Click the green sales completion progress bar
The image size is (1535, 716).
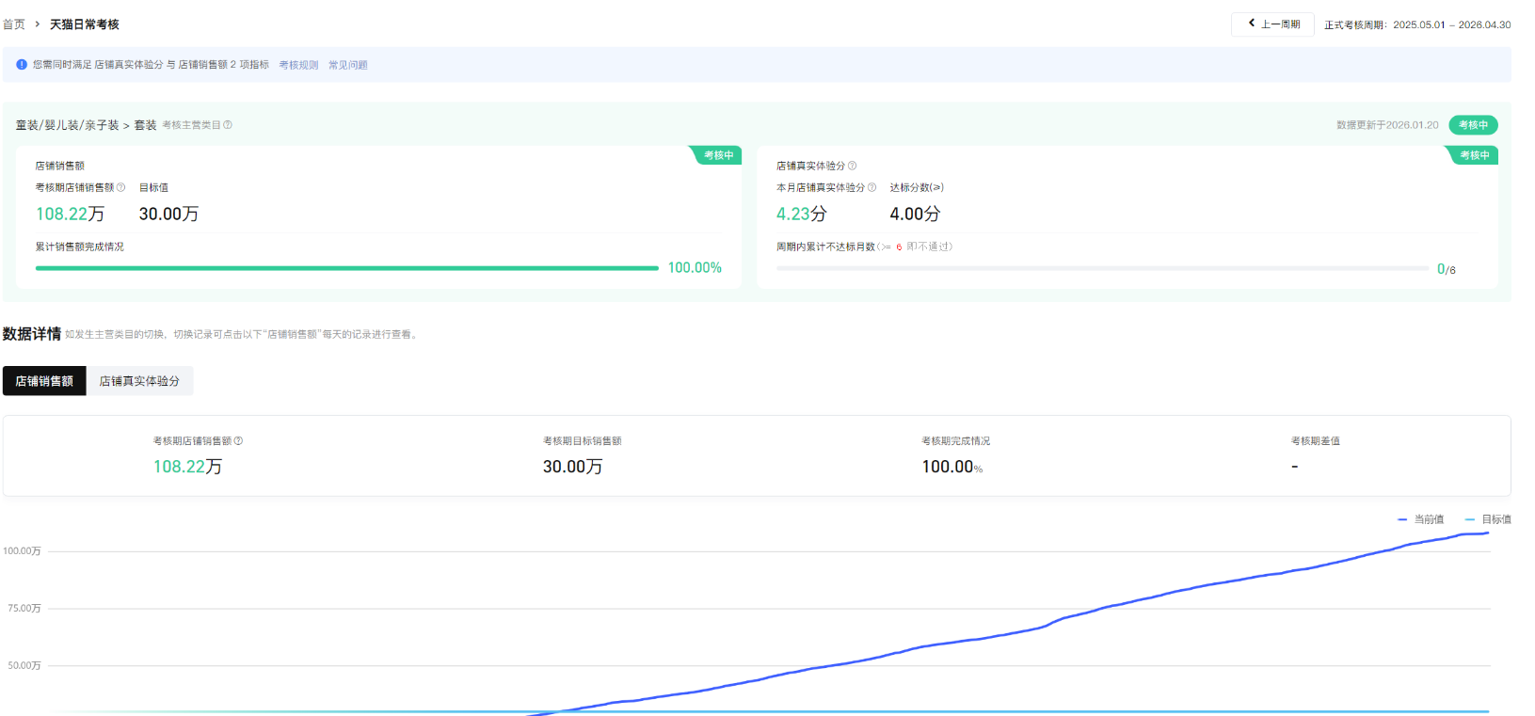coord(346,268)
